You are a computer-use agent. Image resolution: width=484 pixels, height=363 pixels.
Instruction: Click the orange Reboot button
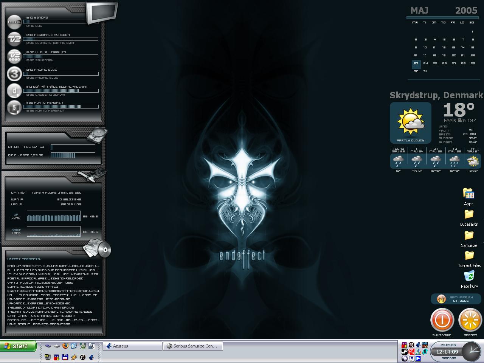click(x=470, y=320)
